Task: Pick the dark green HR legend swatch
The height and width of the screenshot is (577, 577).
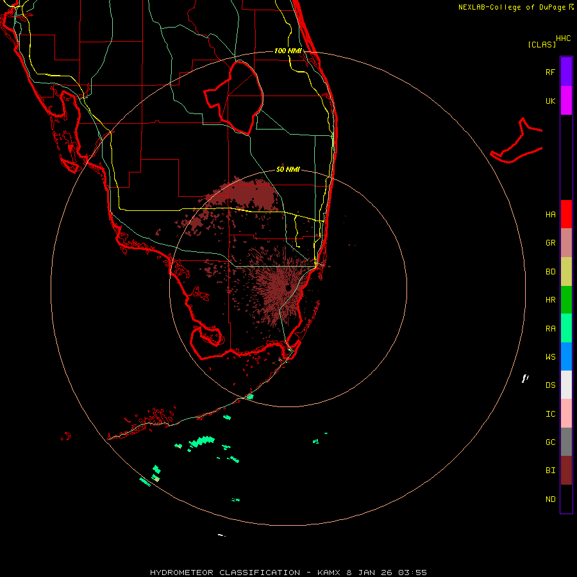Action: (x=566, y=299)
